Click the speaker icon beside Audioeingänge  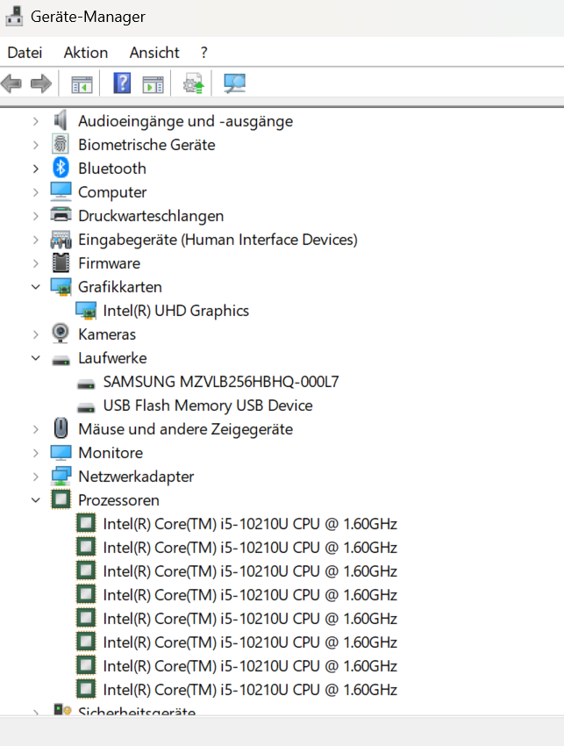point(61,120)
